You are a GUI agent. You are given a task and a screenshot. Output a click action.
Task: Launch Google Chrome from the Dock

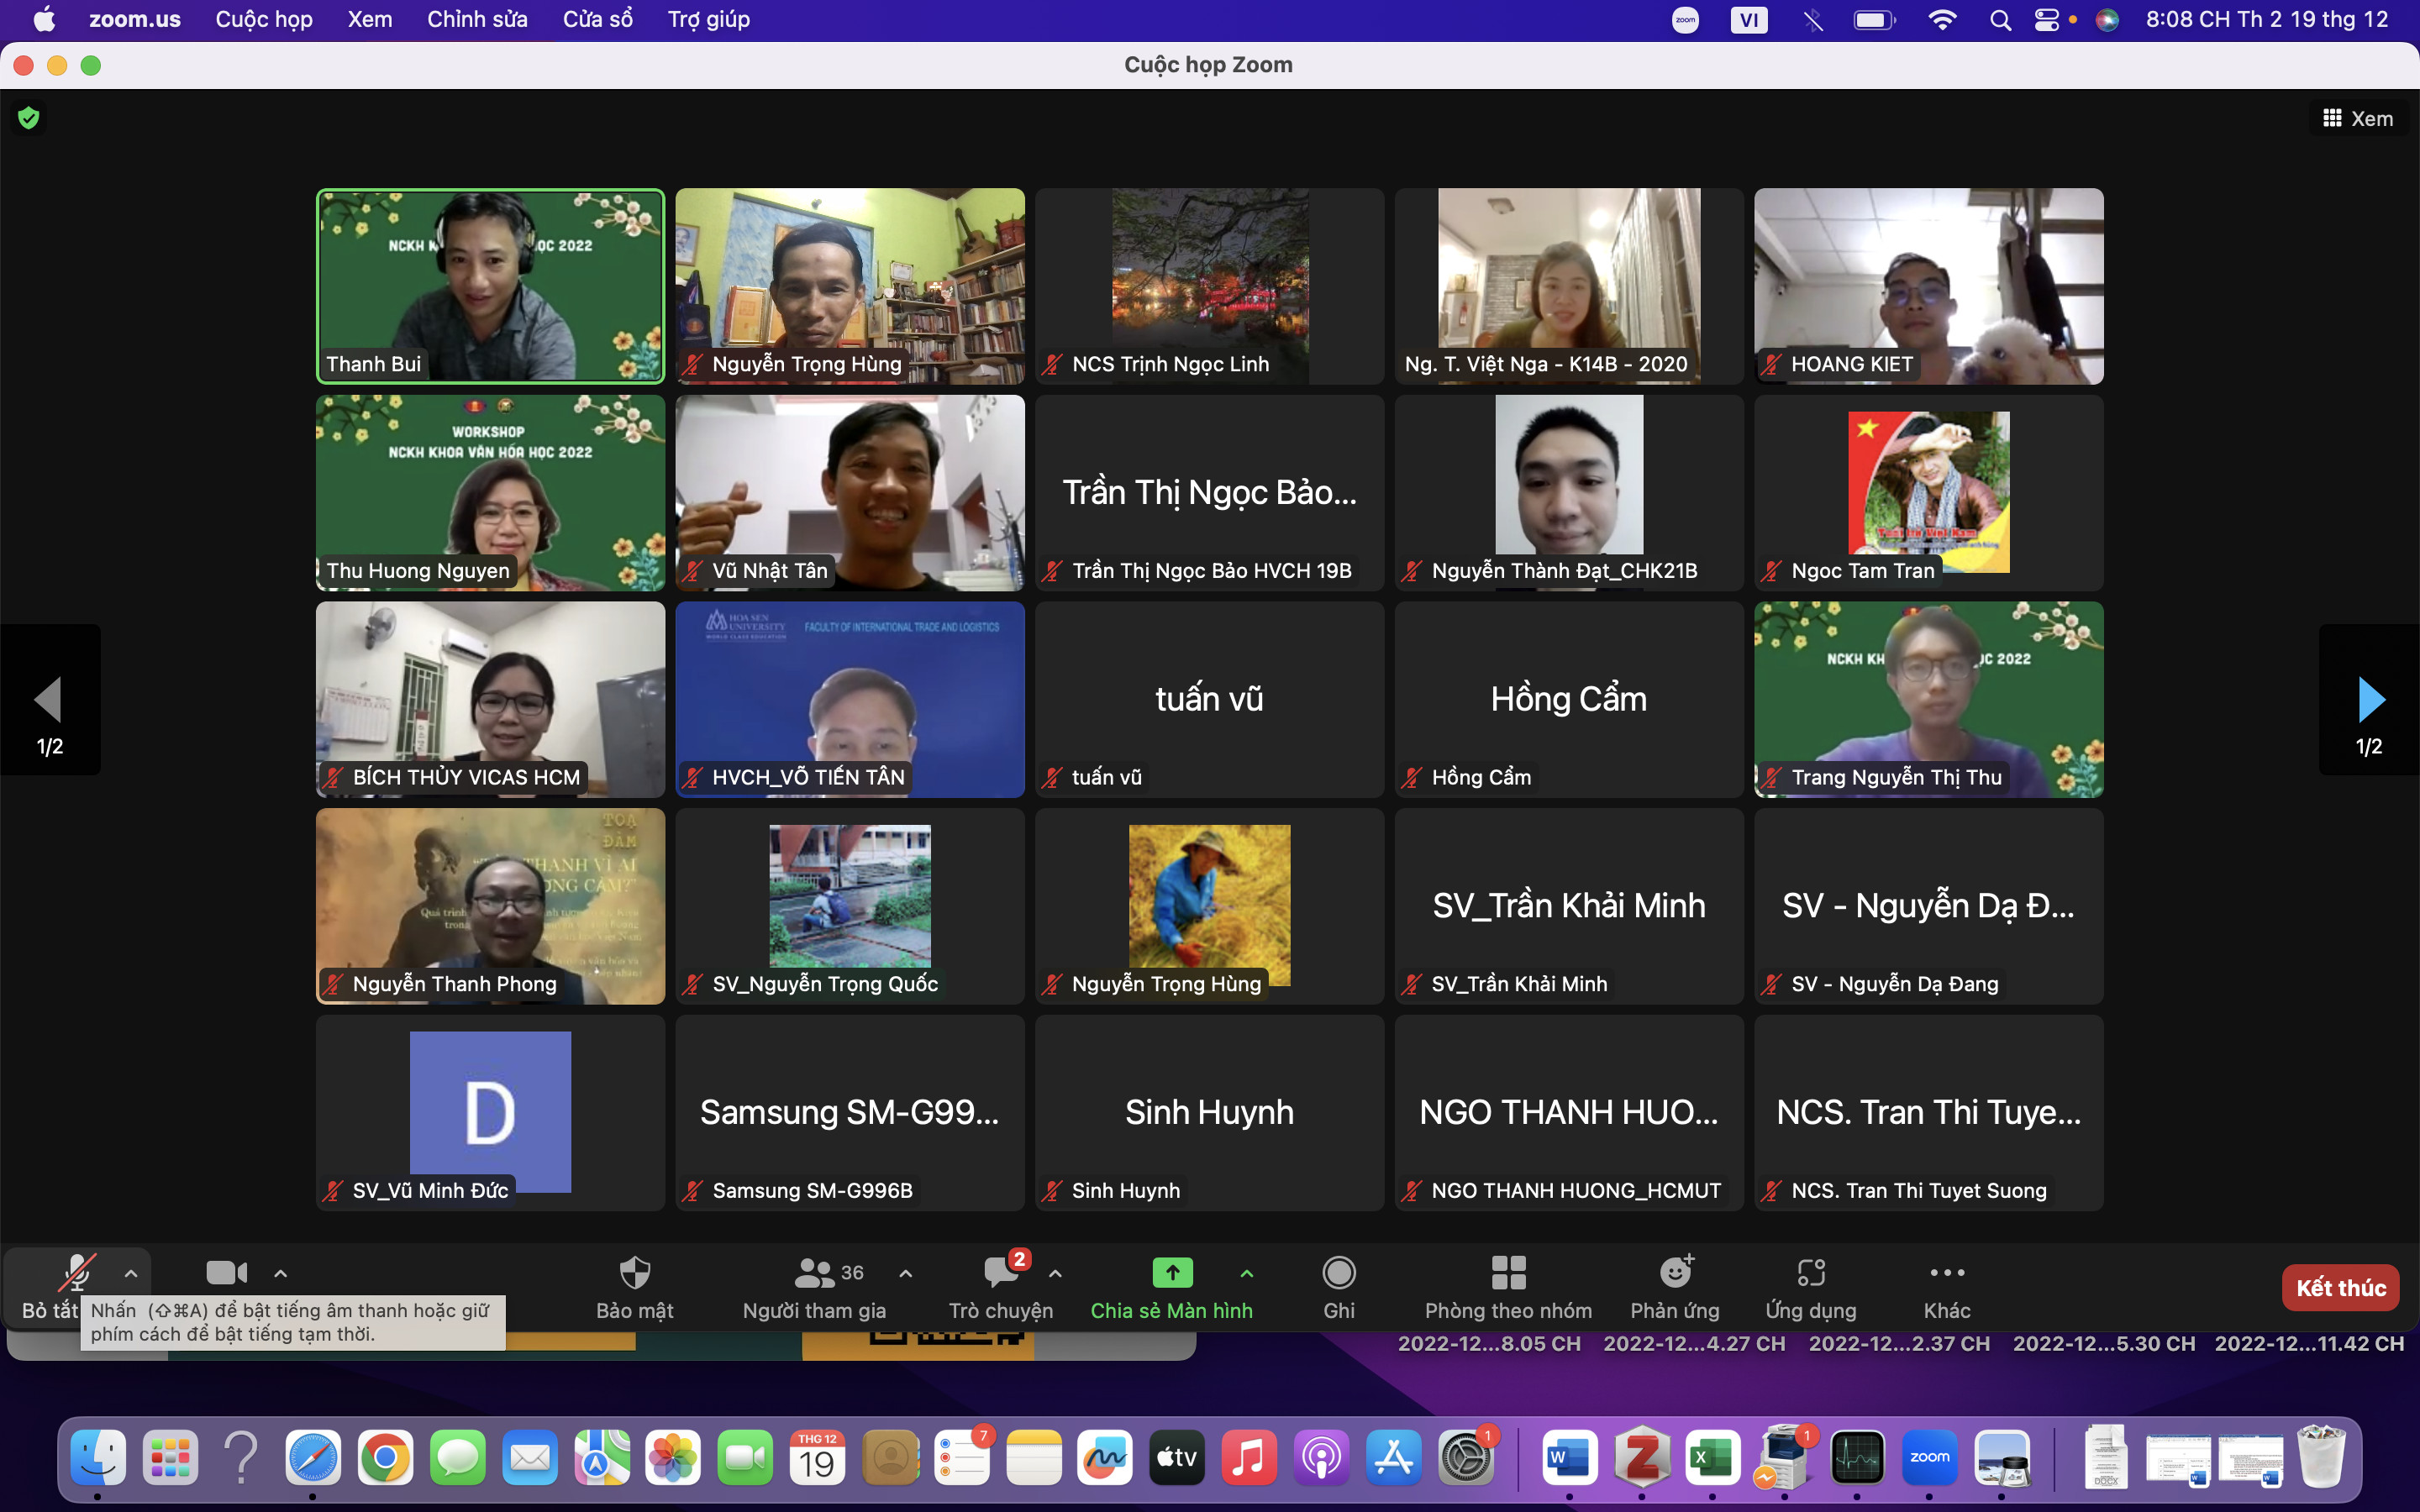[385, 1457]
